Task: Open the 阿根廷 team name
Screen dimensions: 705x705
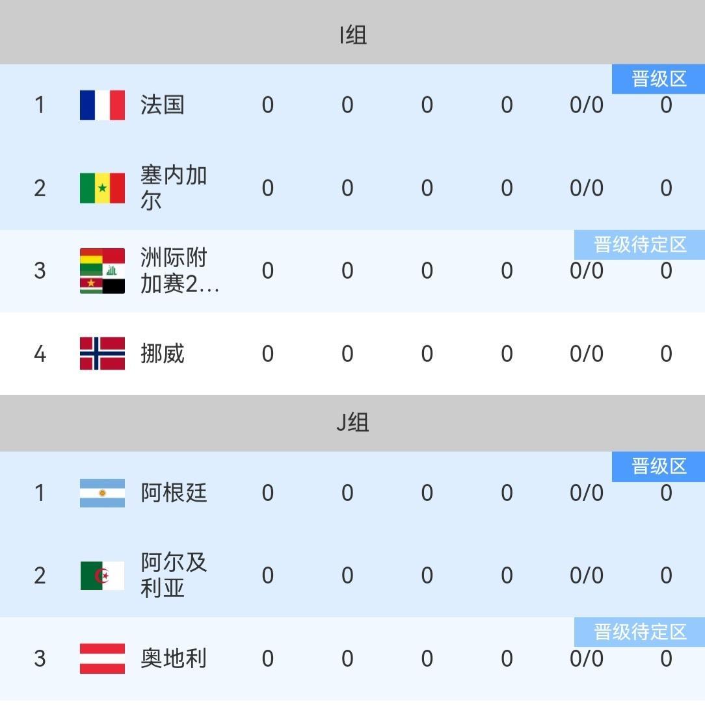Action: point(174,493)
